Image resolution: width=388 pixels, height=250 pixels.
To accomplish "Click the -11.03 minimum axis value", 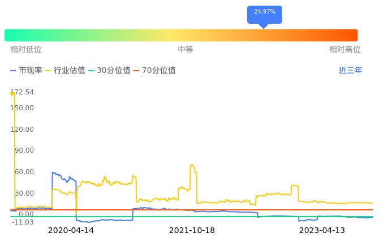I will [22, 222].
